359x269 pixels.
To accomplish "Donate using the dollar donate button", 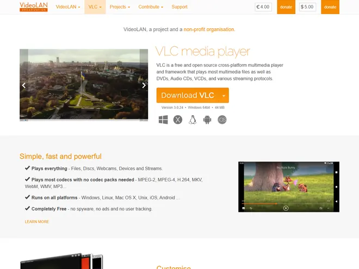I will point(330,7).
